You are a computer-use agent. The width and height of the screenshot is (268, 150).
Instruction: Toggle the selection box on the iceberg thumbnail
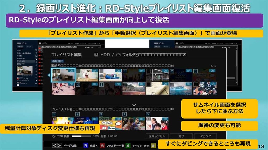172,85
